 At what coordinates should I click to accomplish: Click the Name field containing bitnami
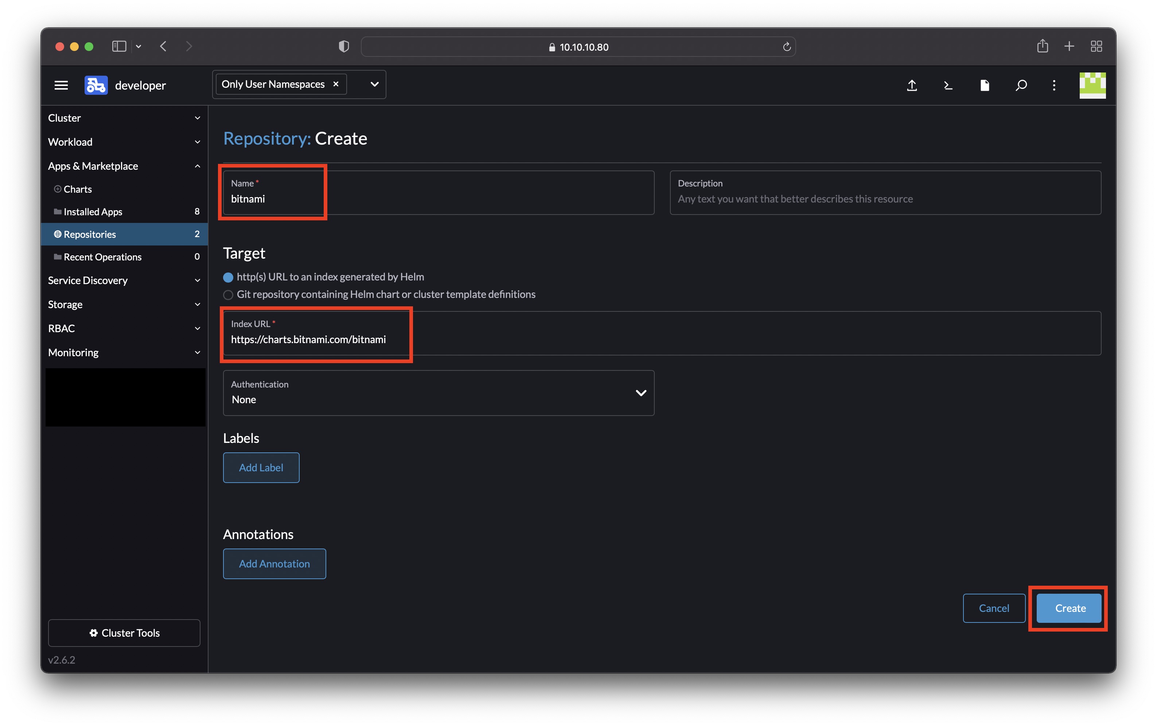tap(439, 193)
